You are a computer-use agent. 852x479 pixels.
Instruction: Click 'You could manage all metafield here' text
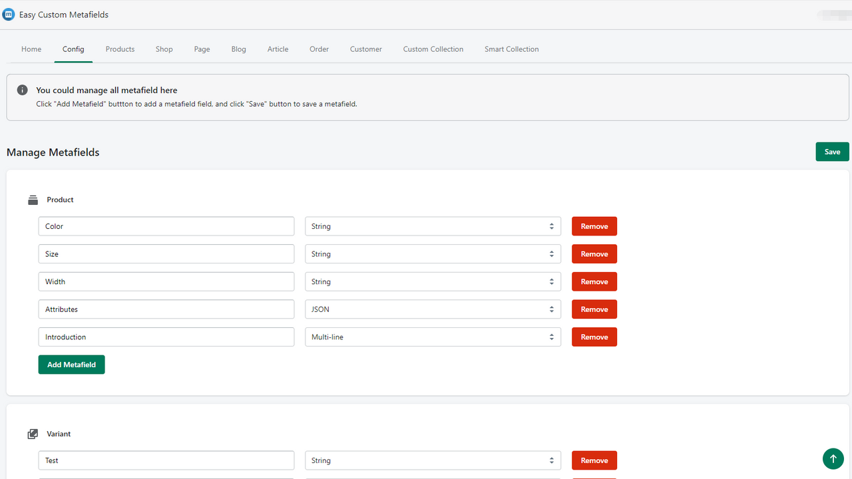pyautogui.click(x=106, y=90)
